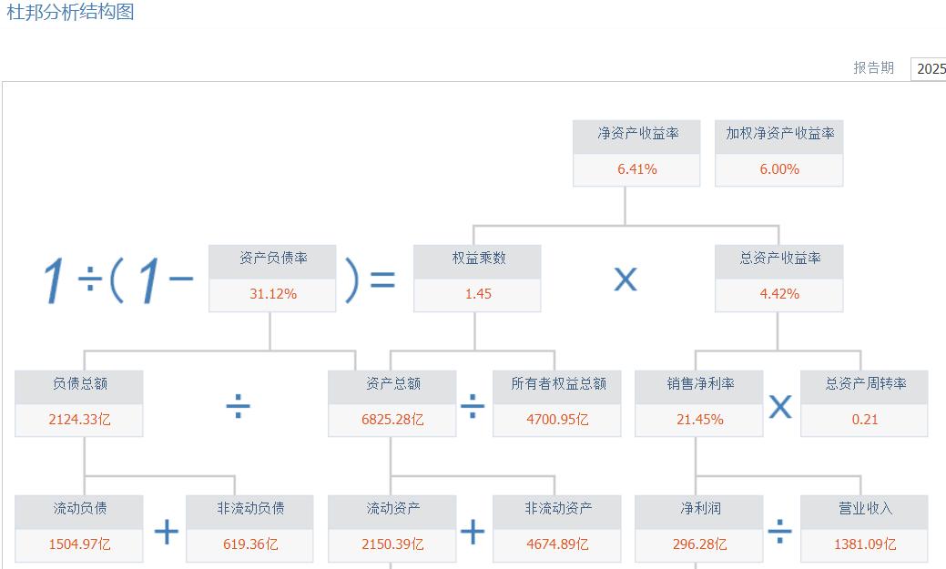Screen dimensions: 946x569
Task: Click the 总资产周转率 0.21 box
Action: tap(863, 401)
